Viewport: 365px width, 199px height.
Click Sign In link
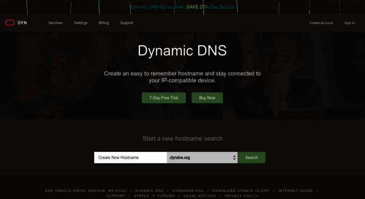[x=349, y=23]
